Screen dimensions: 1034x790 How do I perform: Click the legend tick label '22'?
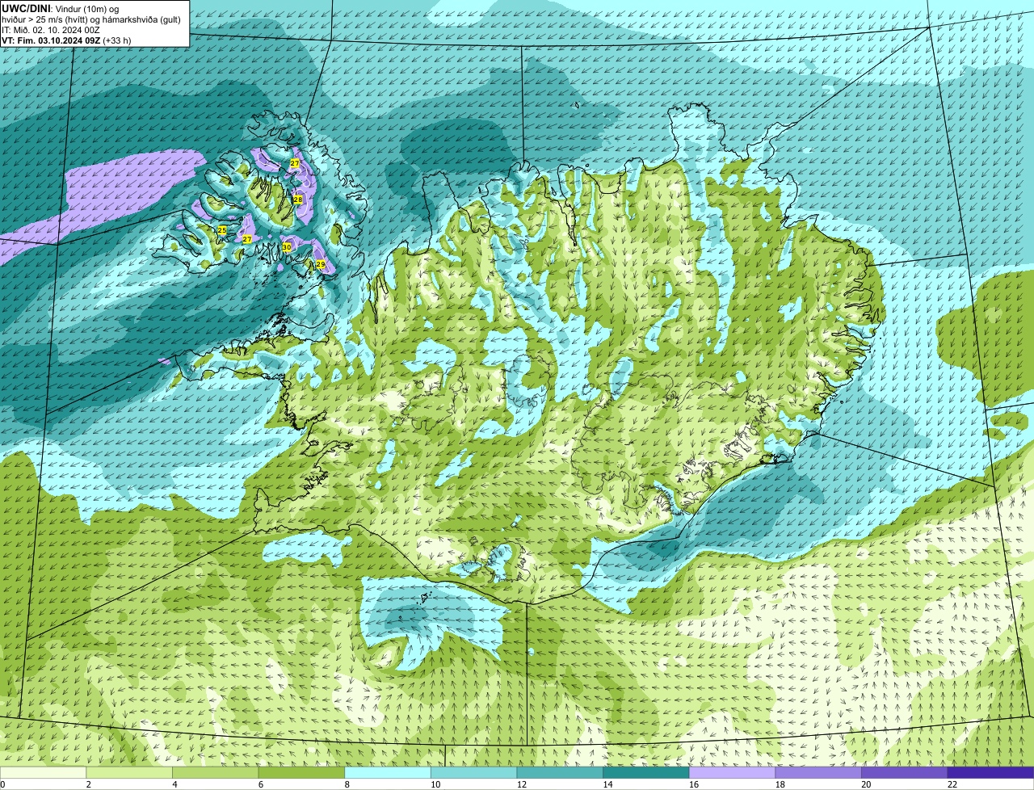click(x=952, y=784)
